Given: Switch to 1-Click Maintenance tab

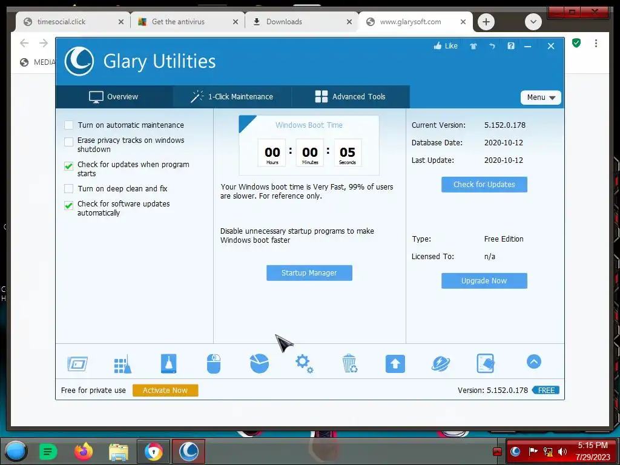Looking at the screenshot, I should (232, 96).
